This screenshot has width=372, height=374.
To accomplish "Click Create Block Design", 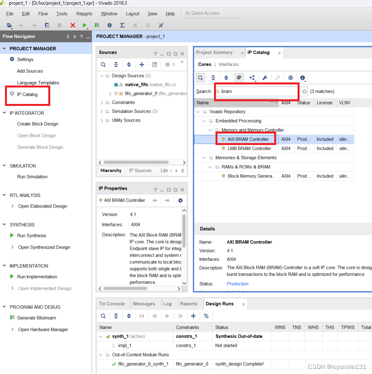I will 38,124.
